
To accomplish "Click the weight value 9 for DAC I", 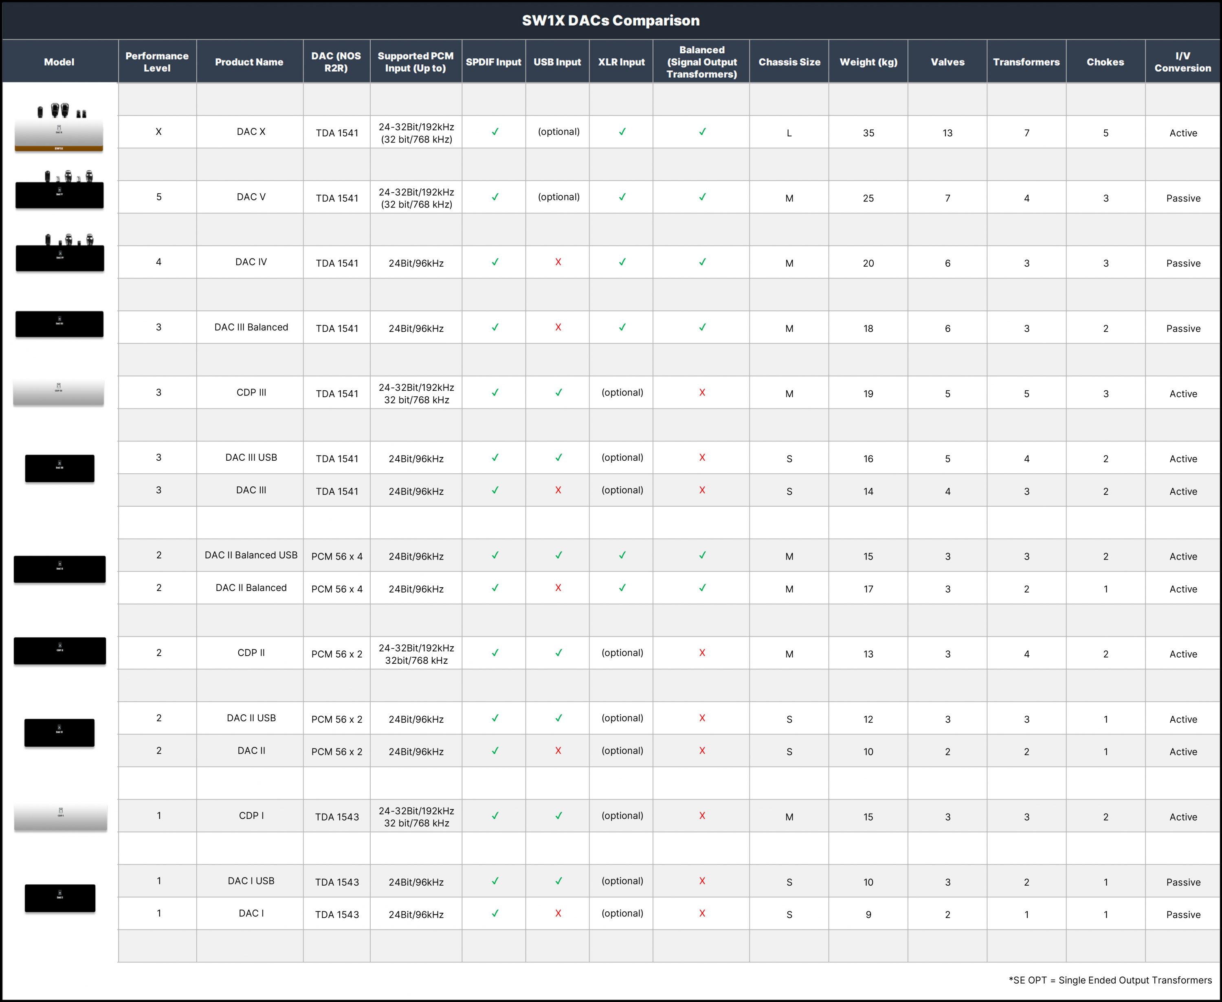I will click(868, 914).
